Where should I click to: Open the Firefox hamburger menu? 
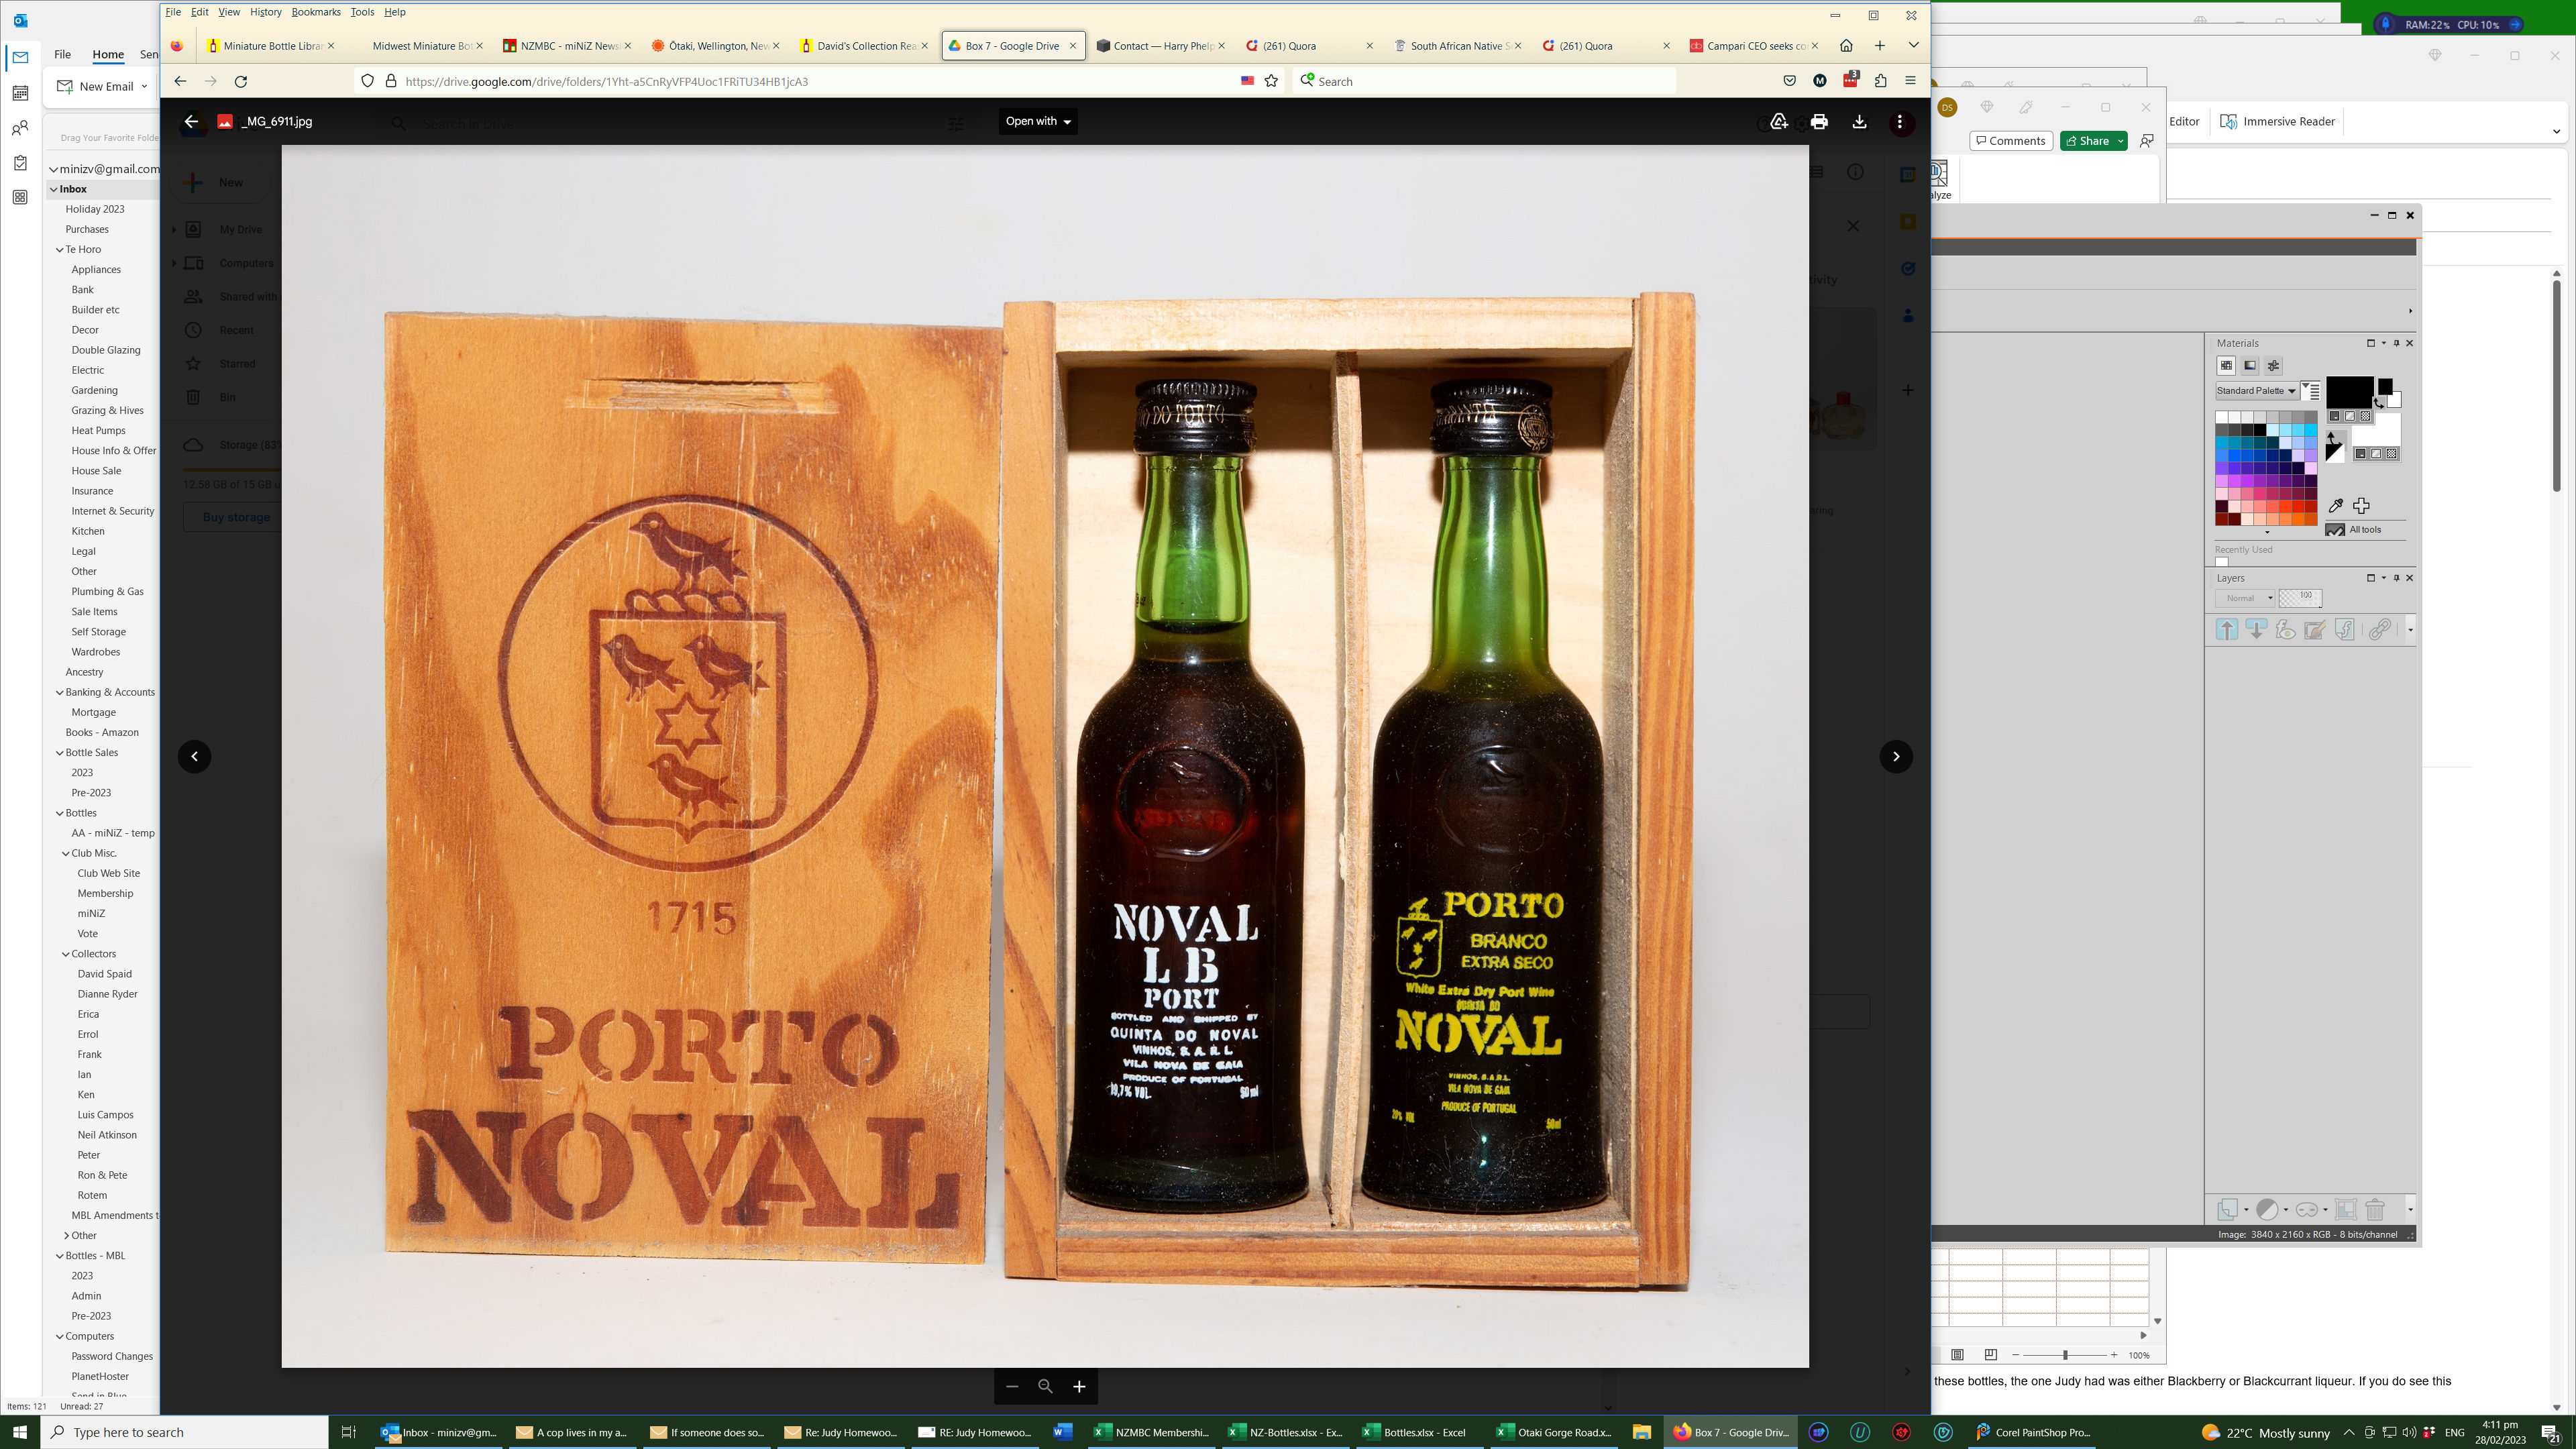pos(1910,81)
